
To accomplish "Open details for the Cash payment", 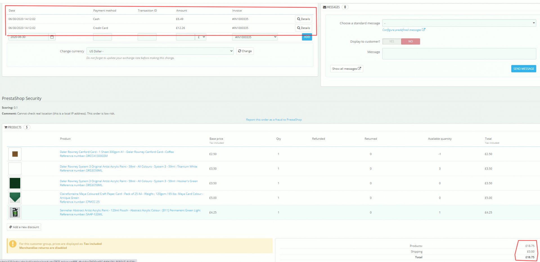I will tap(303, 19).
